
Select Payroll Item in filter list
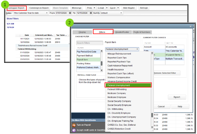[88, 59]
